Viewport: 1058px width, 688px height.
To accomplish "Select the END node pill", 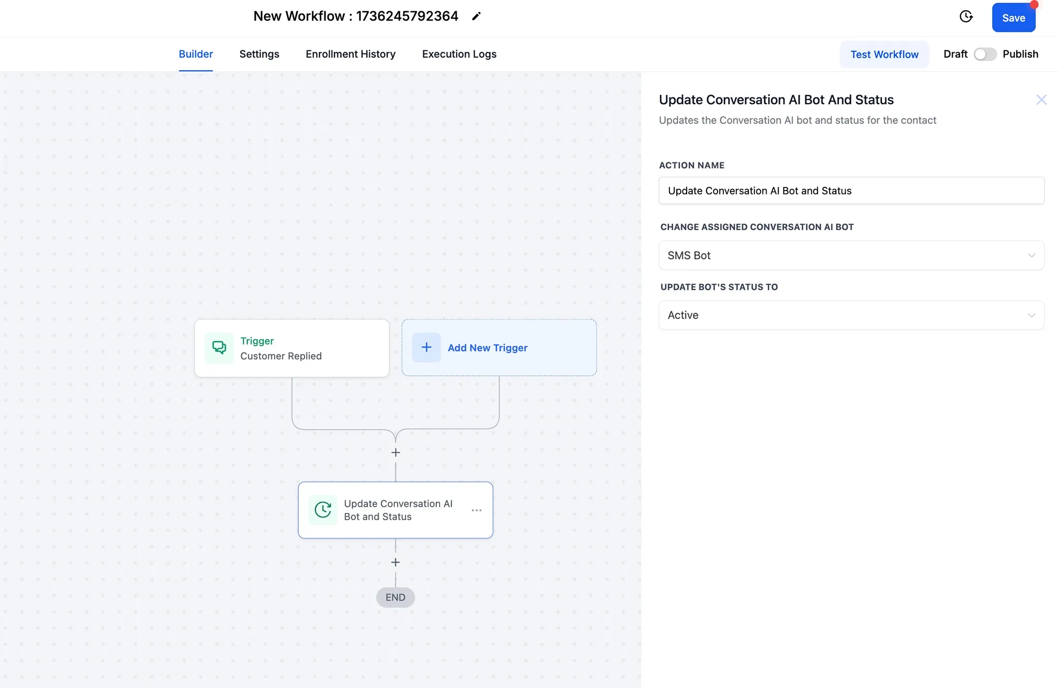I will pyautogui.click(x=395, y=598).
